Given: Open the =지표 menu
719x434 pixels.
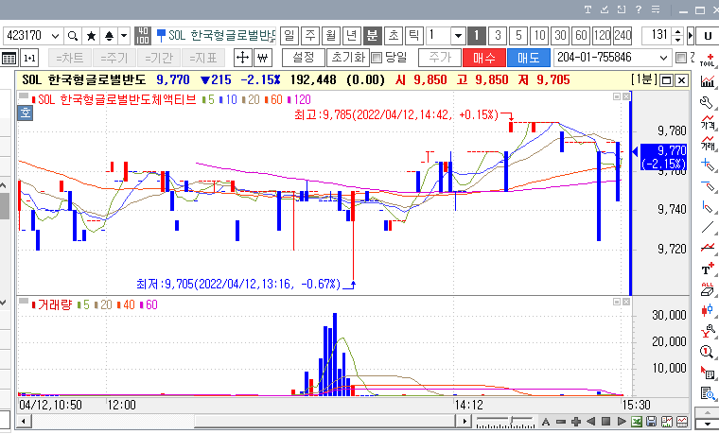Looking at the screenshot, I should pyautogui.click(x=202, y=59).
